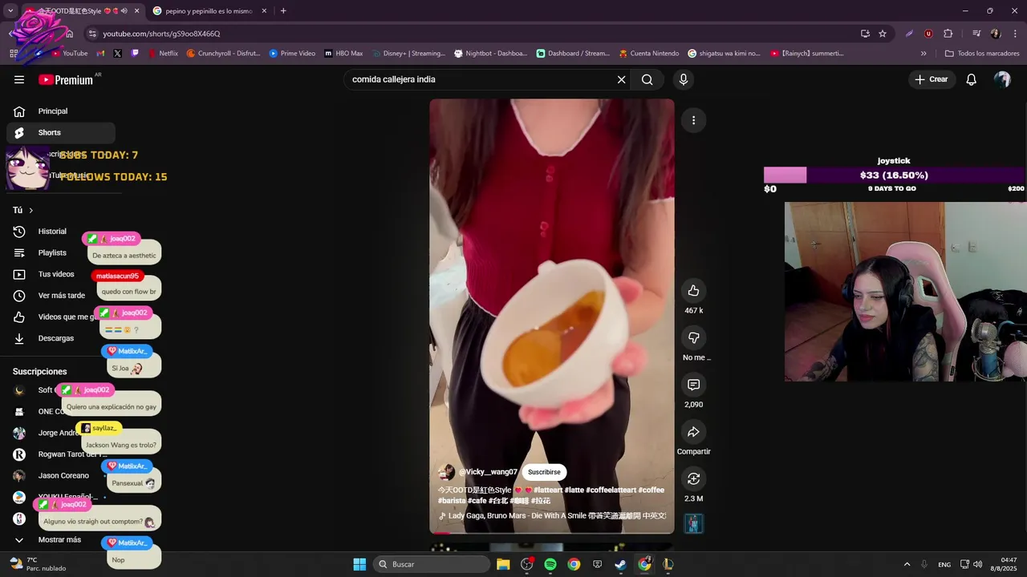Viewport: 1027px width, 577px height.
Task: Close the pepino y pepinillo tab
Action: 264,11
